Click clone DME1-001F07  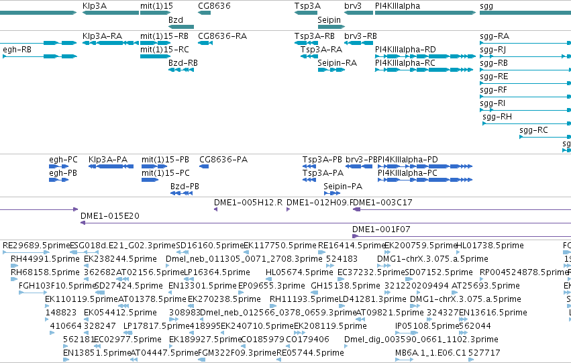[x=462, y=236]
